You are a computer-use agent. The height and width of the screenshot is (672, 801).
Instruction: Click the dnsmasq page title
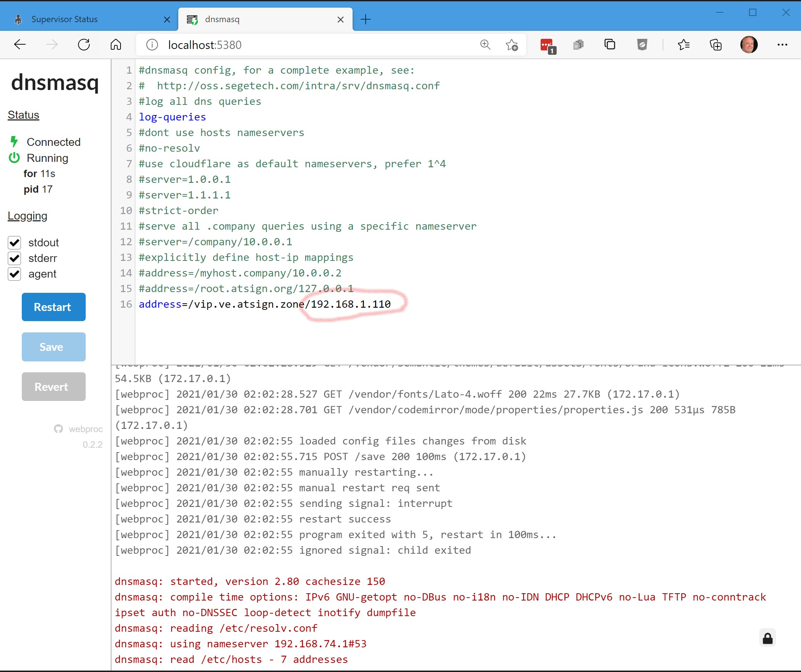(55, 82)
